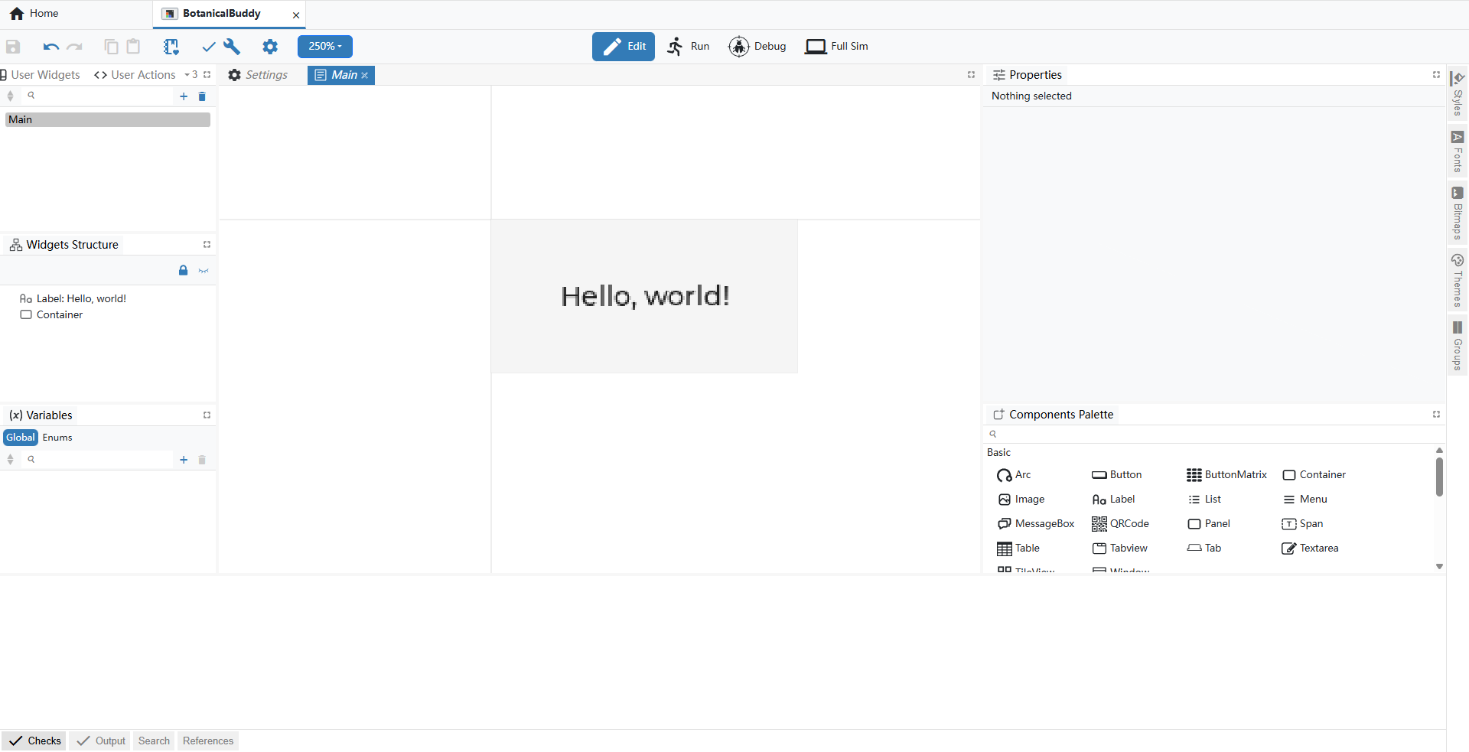The image size is (1469, 752).
Task: Expand the hidden tabs overflow dropdown
Action: (x=191, y=75)
